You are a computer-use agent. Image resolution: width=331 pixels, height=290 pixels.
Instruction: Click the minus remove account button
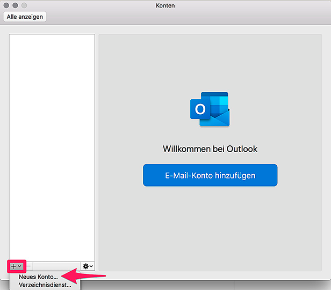(29, 266)
